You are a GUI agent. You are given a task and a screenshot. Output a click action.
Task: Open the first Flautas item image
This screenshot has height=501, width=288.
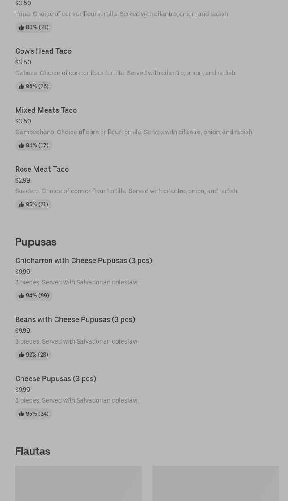coord(78,483)
